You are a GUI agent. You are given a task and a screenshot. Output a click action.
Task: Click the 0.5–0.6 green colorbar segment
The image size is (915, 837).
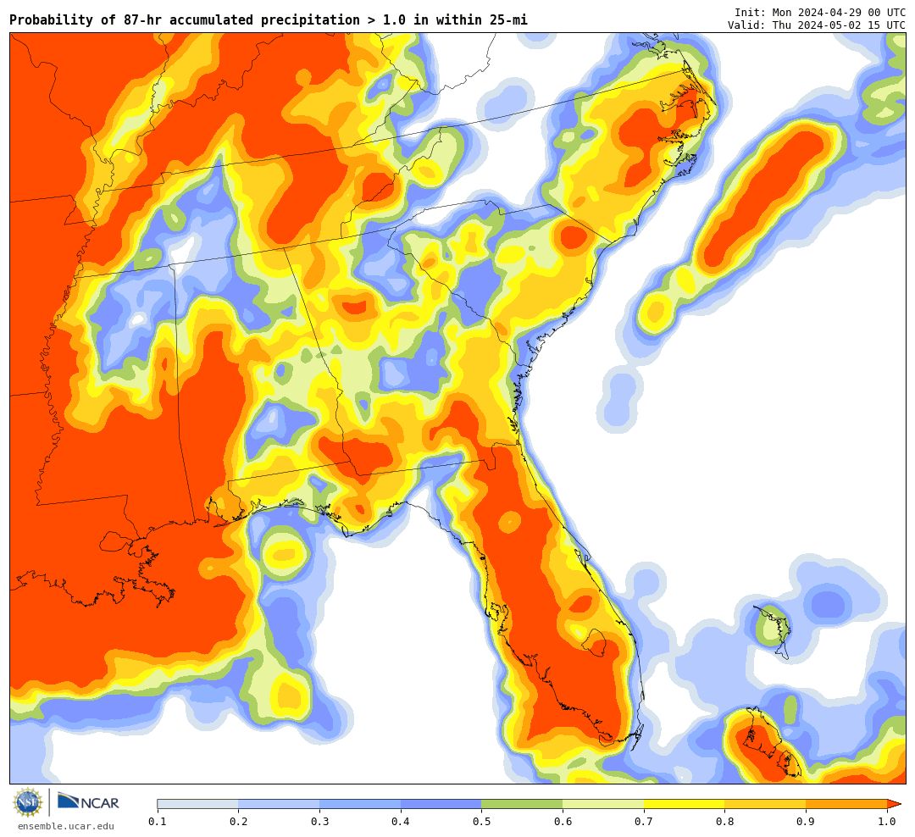pos(522,804)
